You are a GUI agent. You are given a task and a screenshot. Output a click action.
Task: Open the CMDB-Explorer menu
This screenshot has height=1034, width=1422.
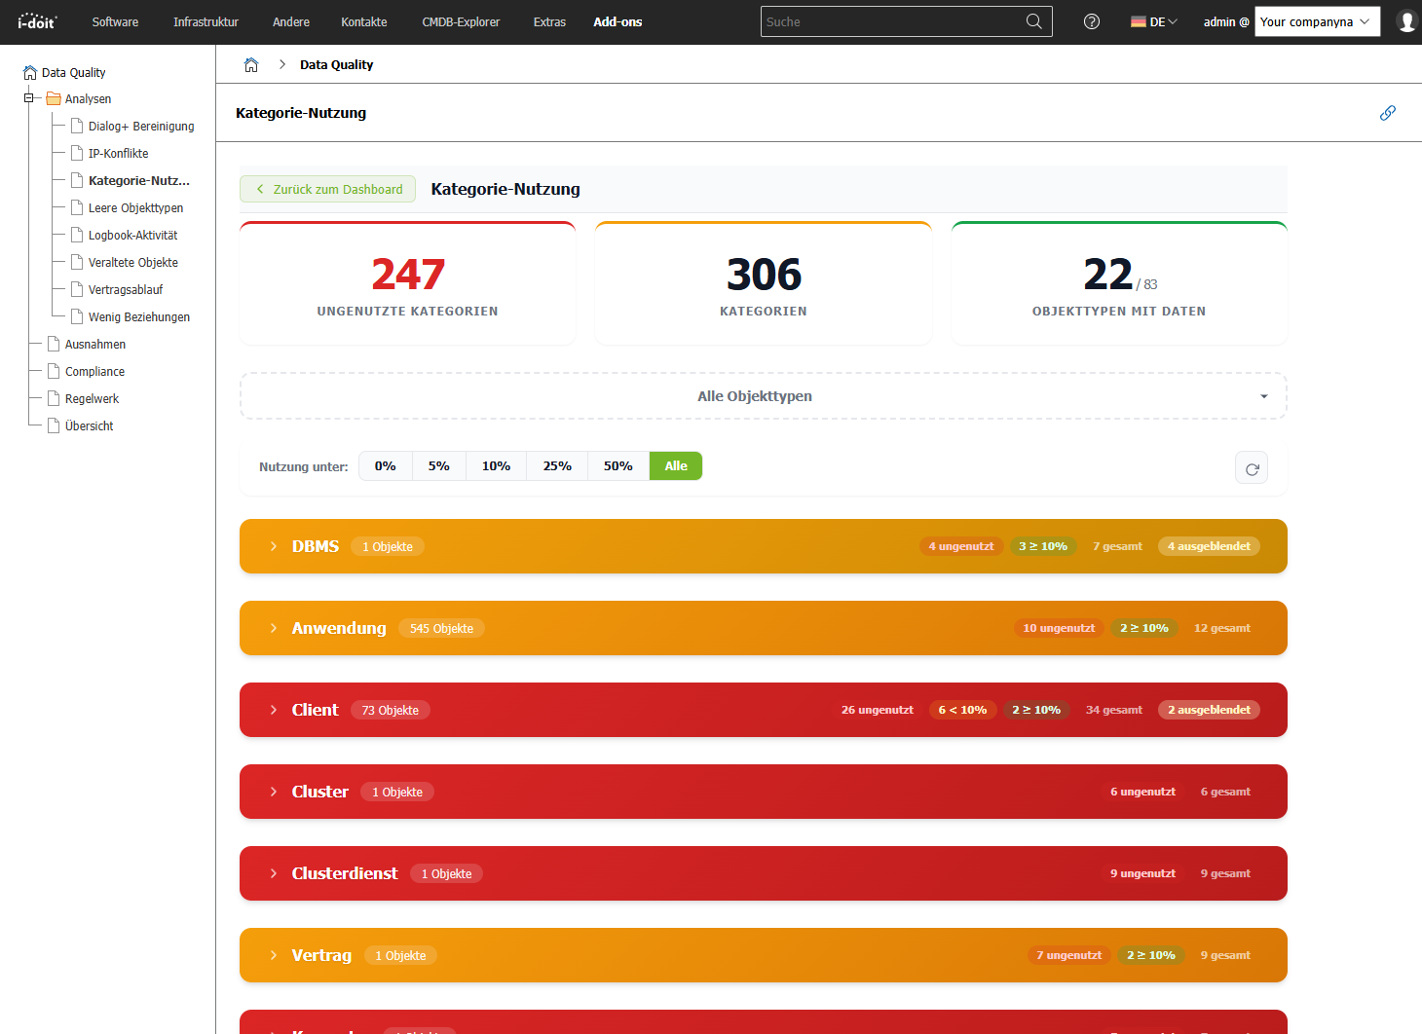(461, 20)
